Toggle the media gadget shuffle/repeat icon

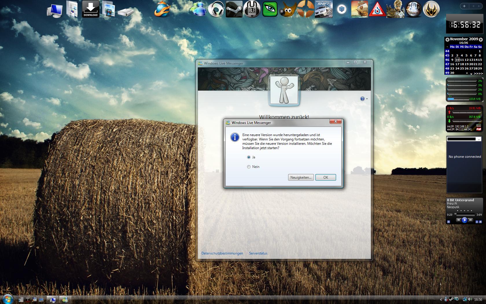(x=477, y=222)
